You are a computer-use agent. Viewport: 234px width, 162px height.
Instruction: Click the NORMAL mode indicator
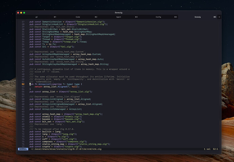[23, 149]
